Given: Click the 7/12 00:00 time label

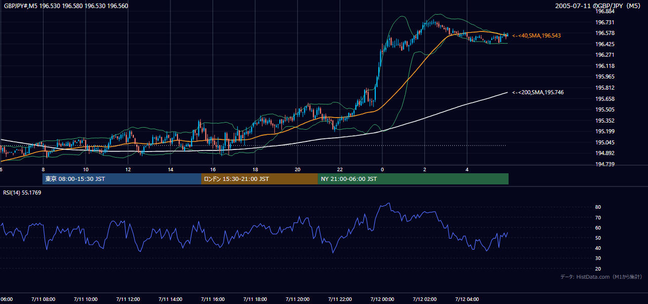Looking at the screenshot, I should click(382, 299).
